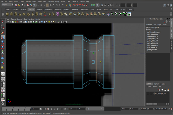
Task: Click the padlock selection lock icon
Action: 67,5
